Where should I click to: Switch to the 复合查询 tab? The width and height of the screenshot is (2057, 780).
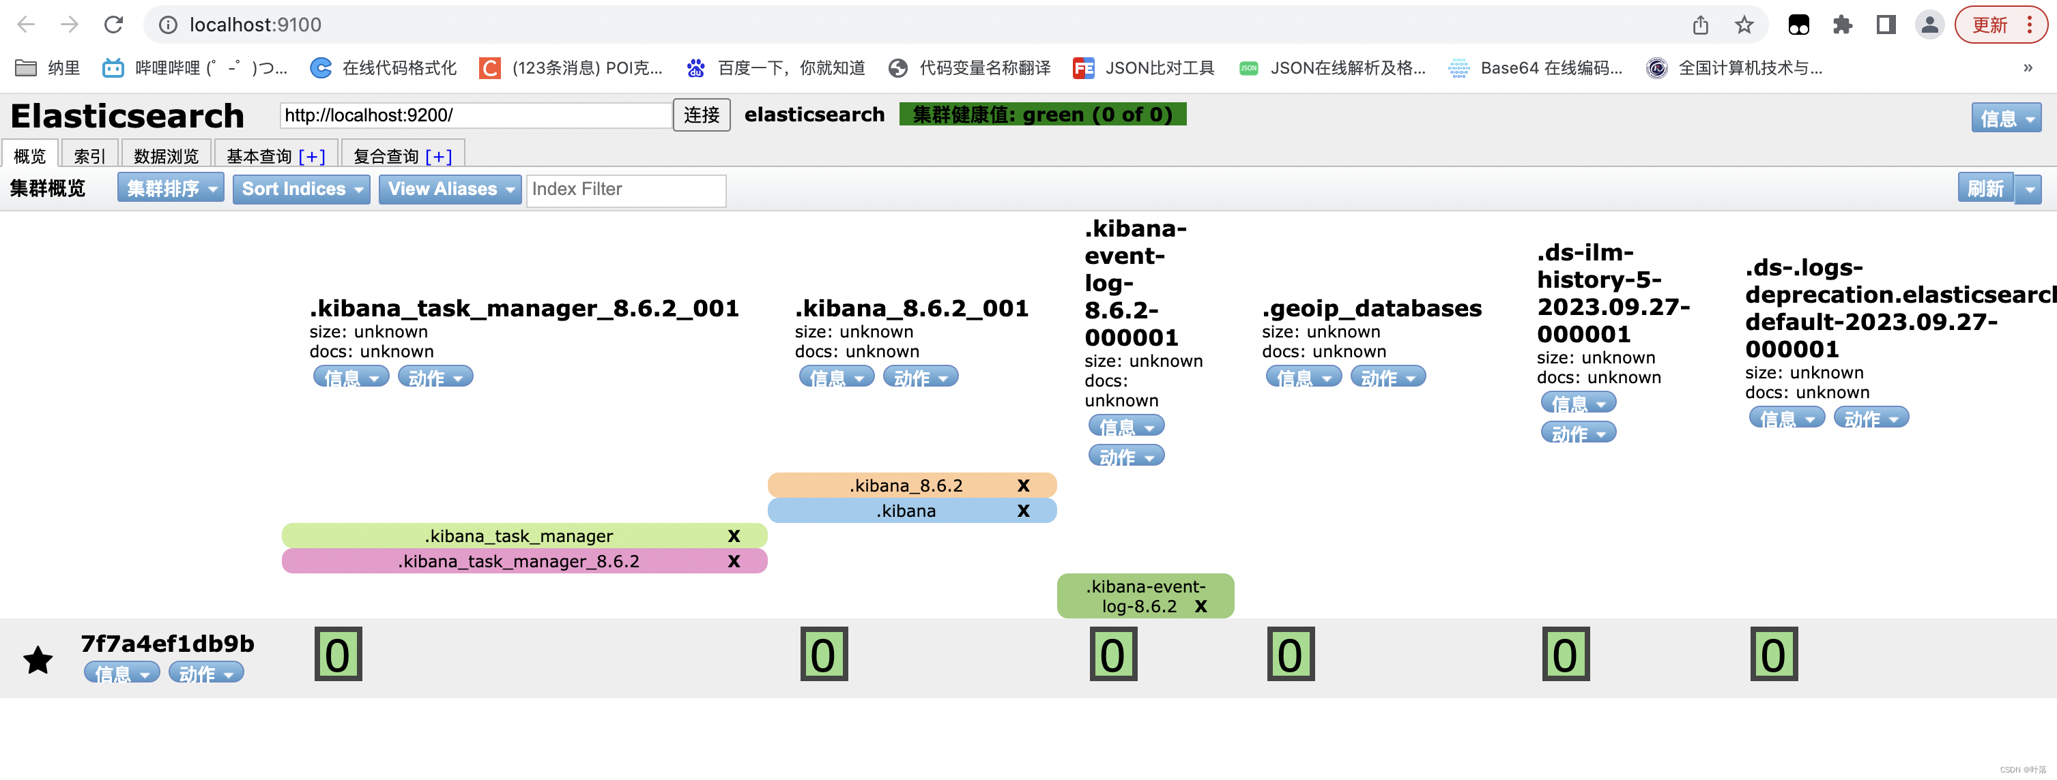click(386, 156)
